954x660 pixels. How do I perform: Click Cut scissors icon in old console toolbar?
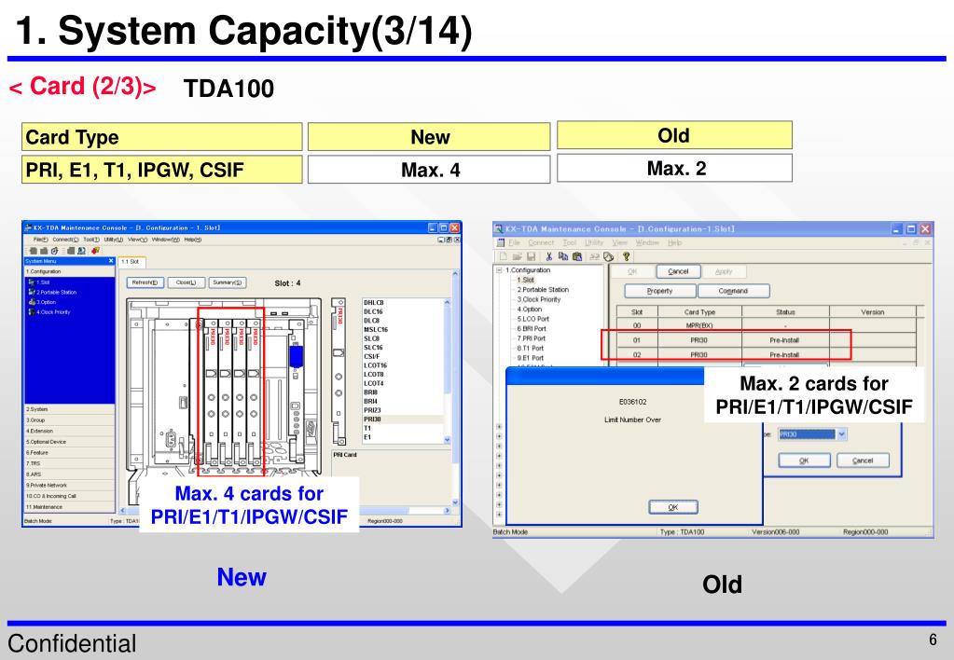click(x=548, y=256)
